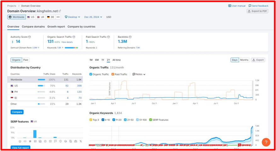The image size is (276, 151).
Task: Click the blue Compare button
Action: pyautogui.click(x=17, y=112)
